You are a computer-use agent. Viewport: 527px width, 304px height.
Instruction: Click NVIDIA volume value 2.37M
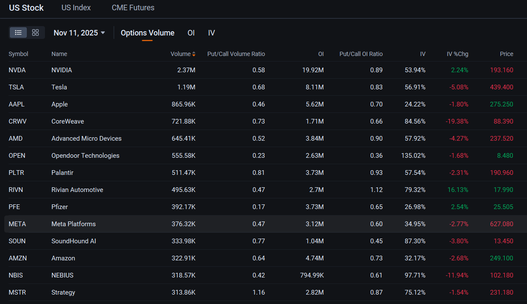[x=186, y=70]
